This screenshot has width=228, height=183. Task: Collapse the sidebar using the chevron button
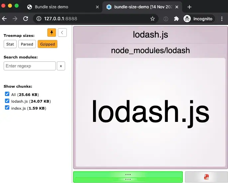coord(62,33)
